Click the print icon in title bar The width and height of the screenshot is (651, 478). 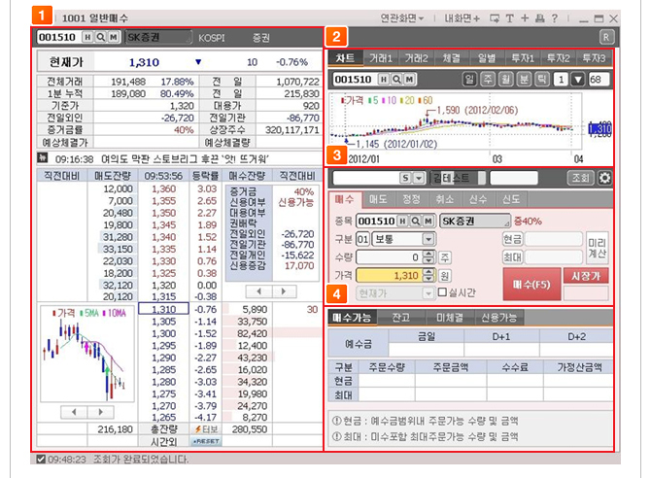tap(539, 18)
